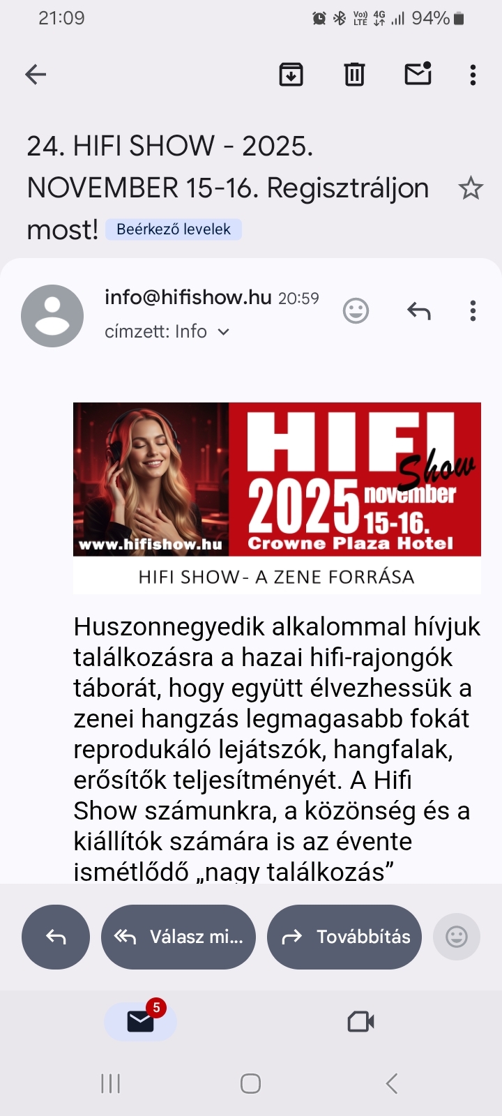
Task: Switch to the Meet video camera tab
Action: pyautogui.click(x=361, y=1022)
